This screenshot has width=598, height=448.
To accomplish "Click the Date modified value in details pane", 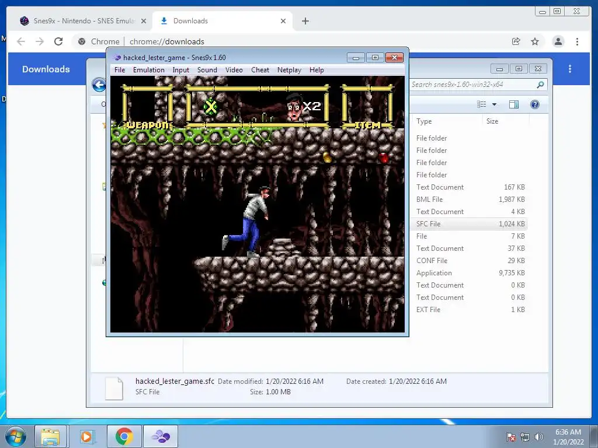I will click(x=294, y=381).
